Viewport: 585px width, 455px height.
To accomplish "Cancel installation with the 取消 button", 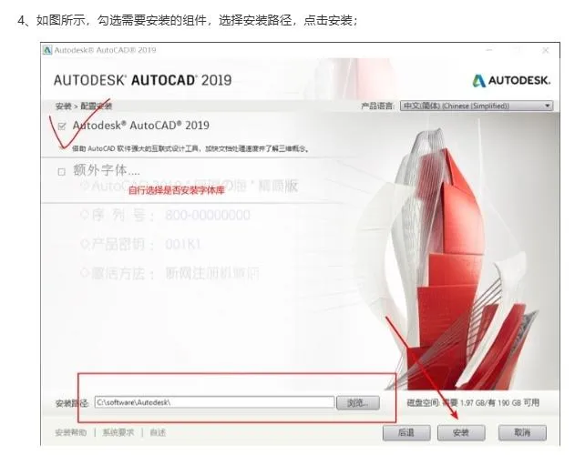I will 522,432.
